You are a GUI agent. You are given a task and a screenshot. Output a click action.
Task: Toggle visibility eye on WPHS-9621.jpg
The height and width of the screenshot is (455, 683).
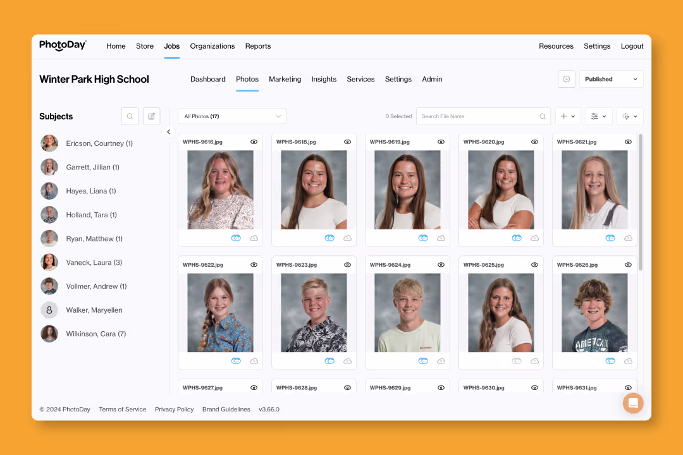pos(628,142)
